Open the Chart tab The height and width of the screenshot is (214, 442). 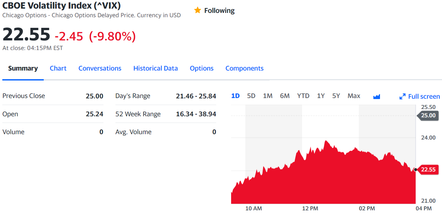click(x=58, y=68)
